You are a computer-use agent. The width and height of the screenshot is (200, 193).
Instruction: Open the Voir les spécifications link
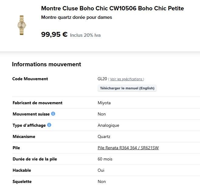pyautogui.click(x=126, y=79)
